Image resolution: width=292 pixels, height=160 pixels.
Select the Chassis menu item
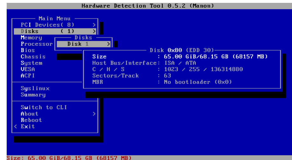(33, 57)
